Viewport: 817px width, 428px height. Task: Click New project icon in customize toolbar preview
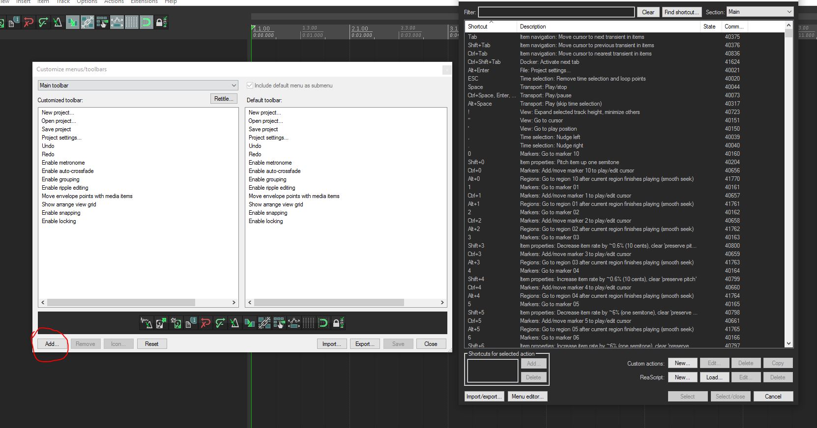pos(146,323)
